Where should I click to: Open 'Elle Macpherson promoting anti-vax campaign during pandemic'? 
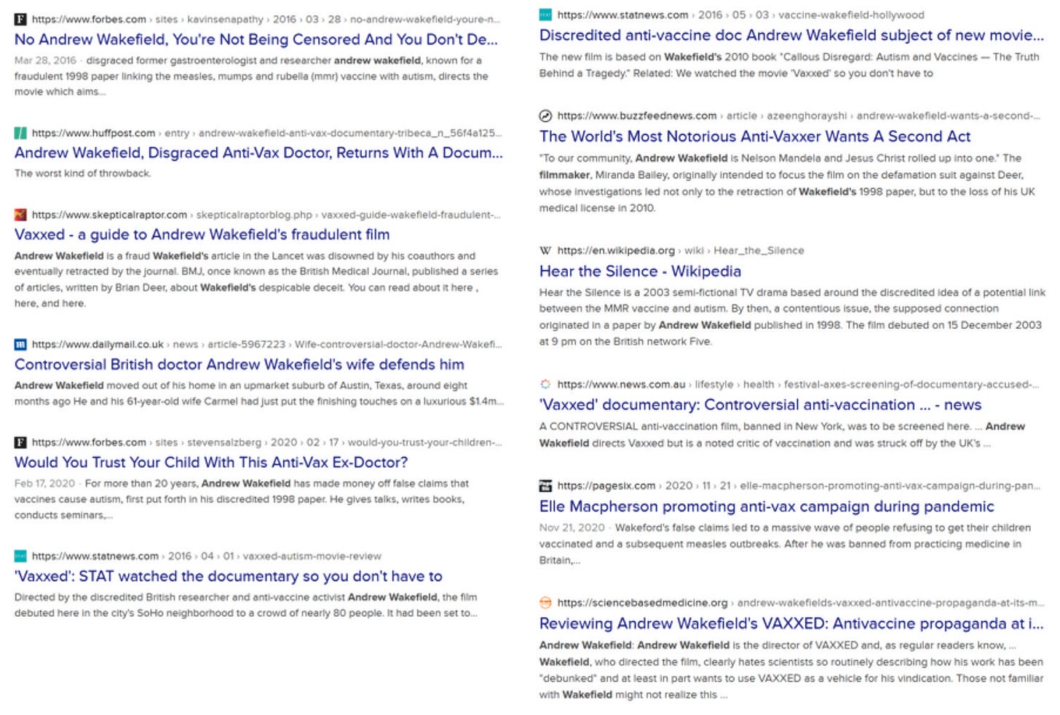click(767, 506)
